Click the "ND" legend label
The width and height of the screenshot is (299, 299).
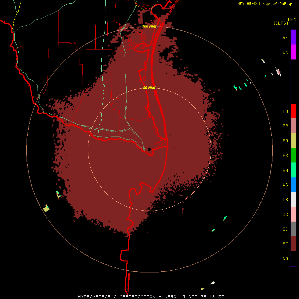(285, 259)
